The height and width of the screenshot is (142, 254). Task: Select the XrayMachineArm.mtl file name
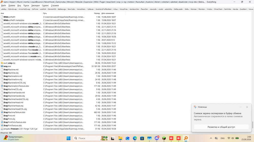click(13, 76)
